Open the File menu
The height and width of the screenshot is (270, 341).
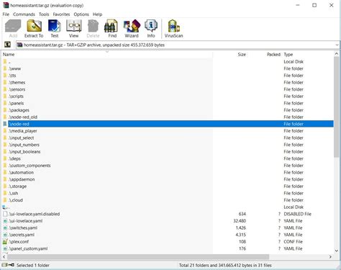point(6,14)
